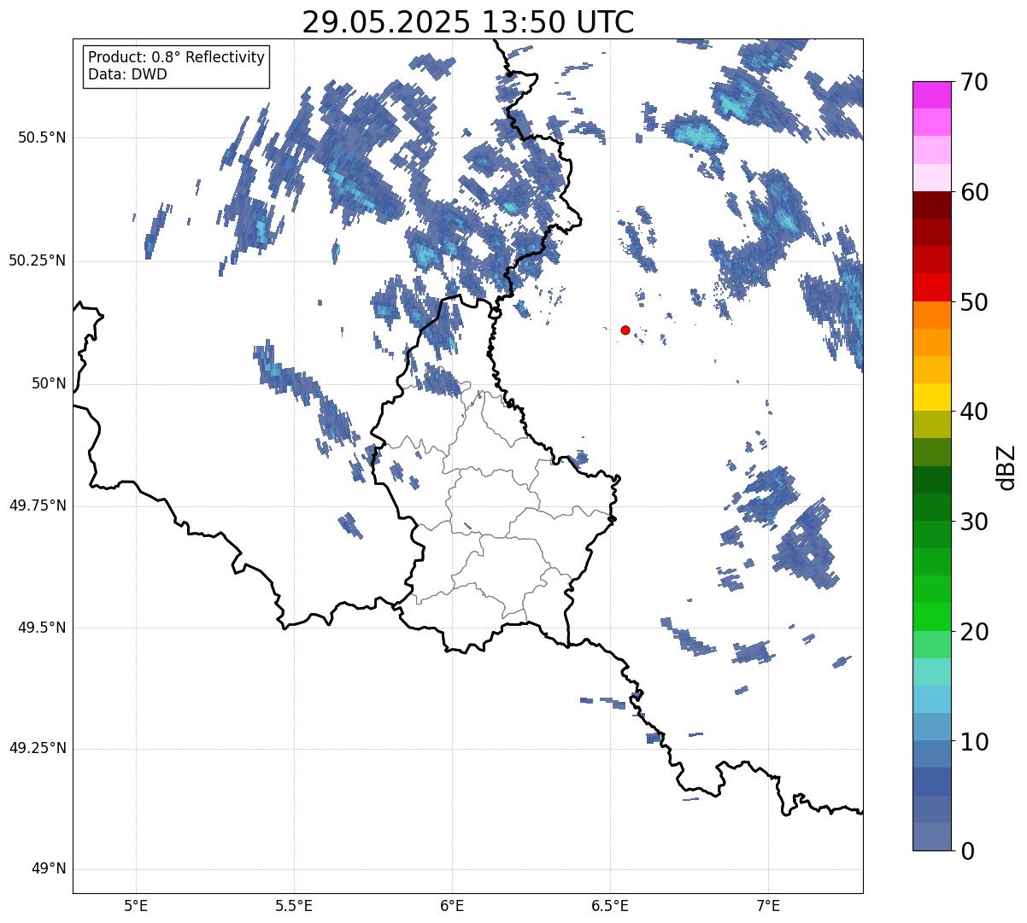Click the red station marker dot
This screenshot has width=1027, height=923.
625,330
